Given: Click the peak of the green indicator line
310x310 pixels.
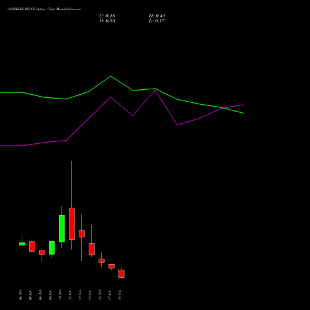Looking at the screenshot, I should [x=110, y=76].
